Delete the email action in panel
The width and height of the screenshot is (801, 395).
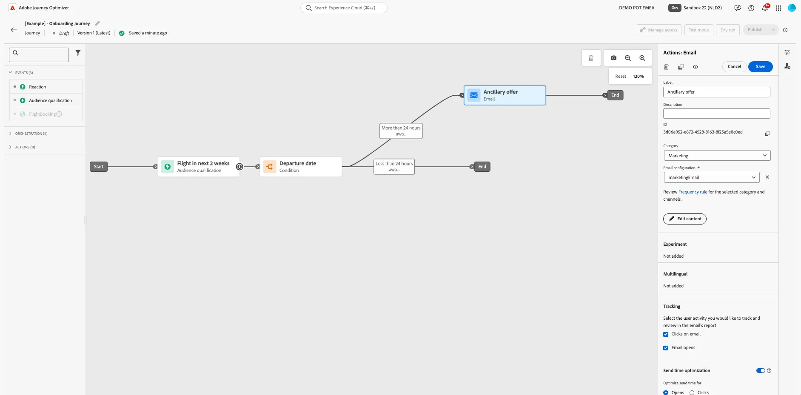[x=667, y=67]
